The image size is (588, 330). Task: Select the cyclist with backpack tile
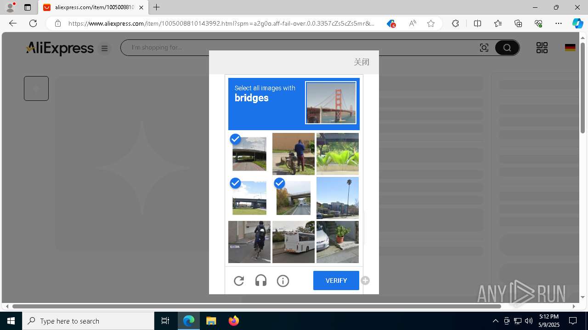click(249, 242)
